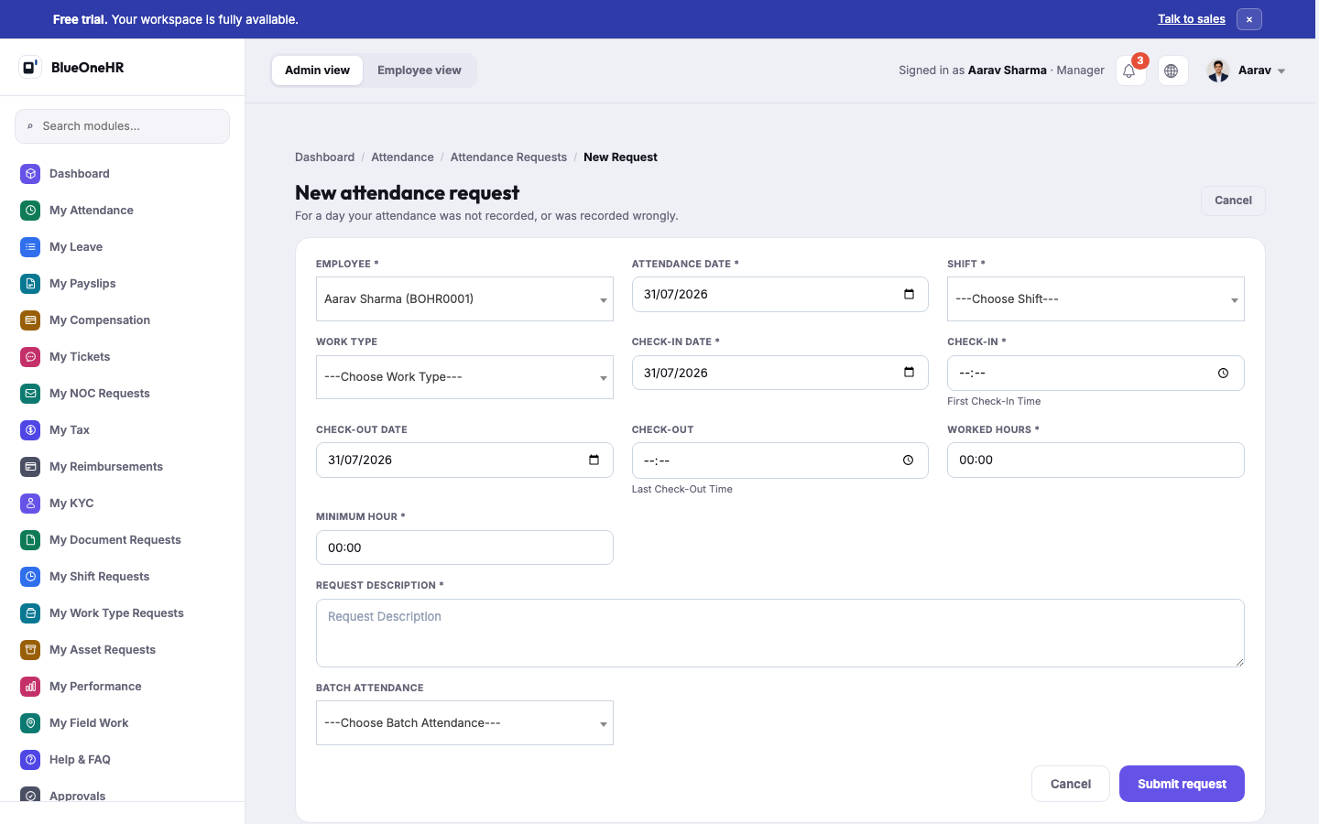Click the Minimum Hour input field
This screenshot has width=1319, height=824.
pos(464,548)
